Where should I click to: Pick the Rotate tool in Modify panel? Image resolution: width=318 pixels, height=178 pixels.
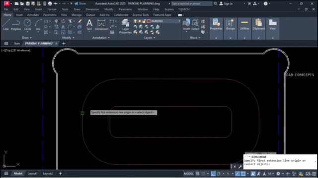[x=63, y=21]
